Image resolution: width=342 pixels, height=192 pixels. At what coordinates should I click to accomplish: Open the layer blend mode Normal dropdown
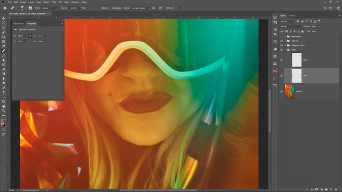pos(291,27)
